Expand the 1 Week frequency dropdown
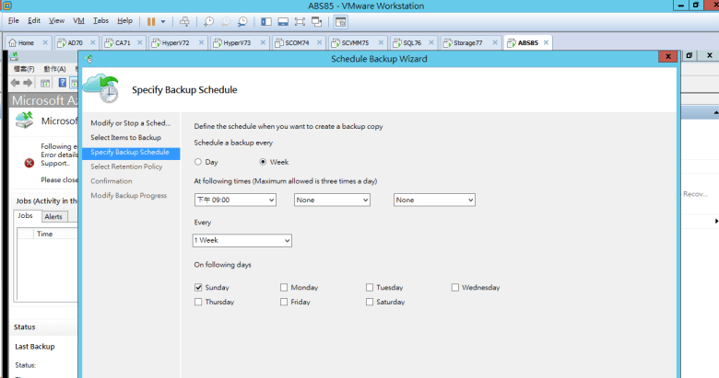The width and height of the screenshot is (719, 378). [x=242, y=240]
